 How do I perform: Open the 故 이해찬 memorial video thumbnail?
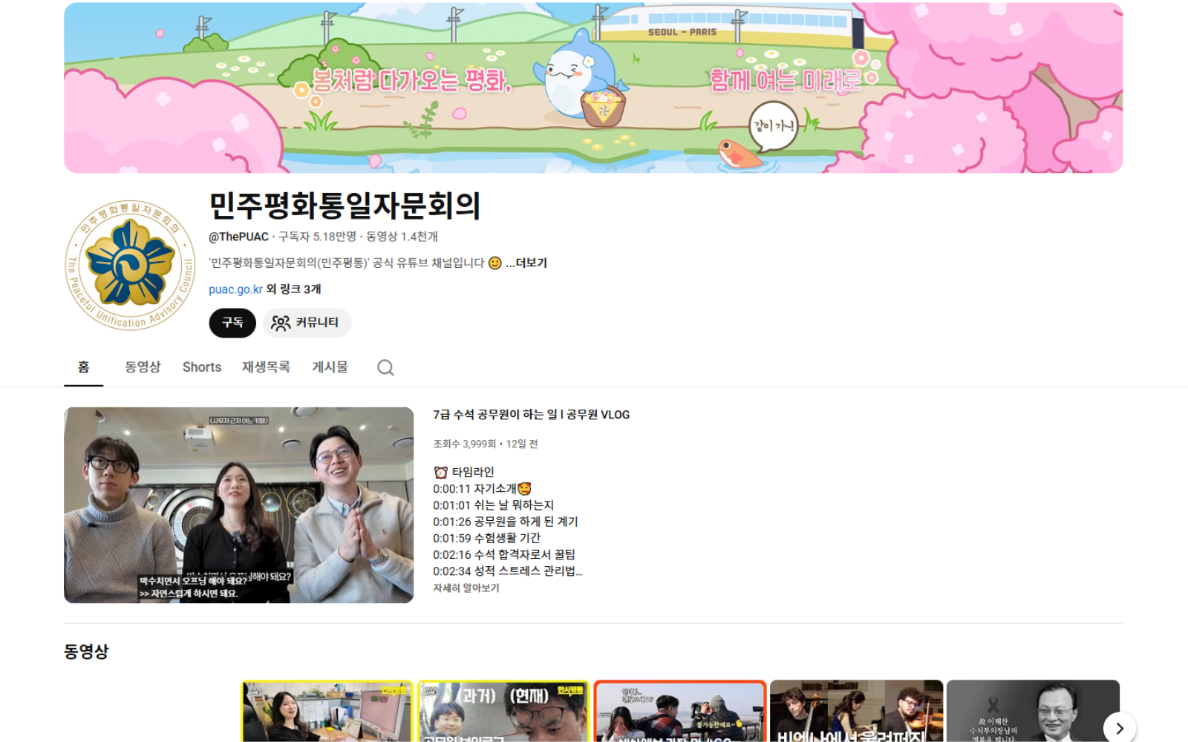[x=1033, y=711]
